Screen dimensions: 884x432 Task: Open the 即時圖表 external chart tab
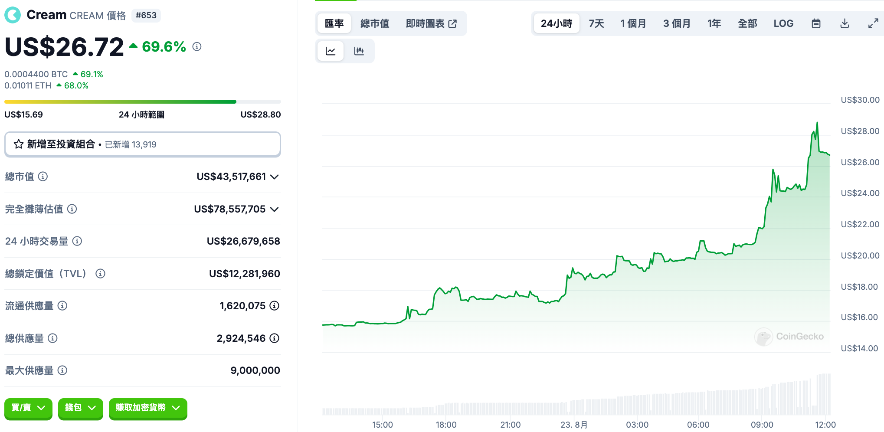(x=431, y=23)
